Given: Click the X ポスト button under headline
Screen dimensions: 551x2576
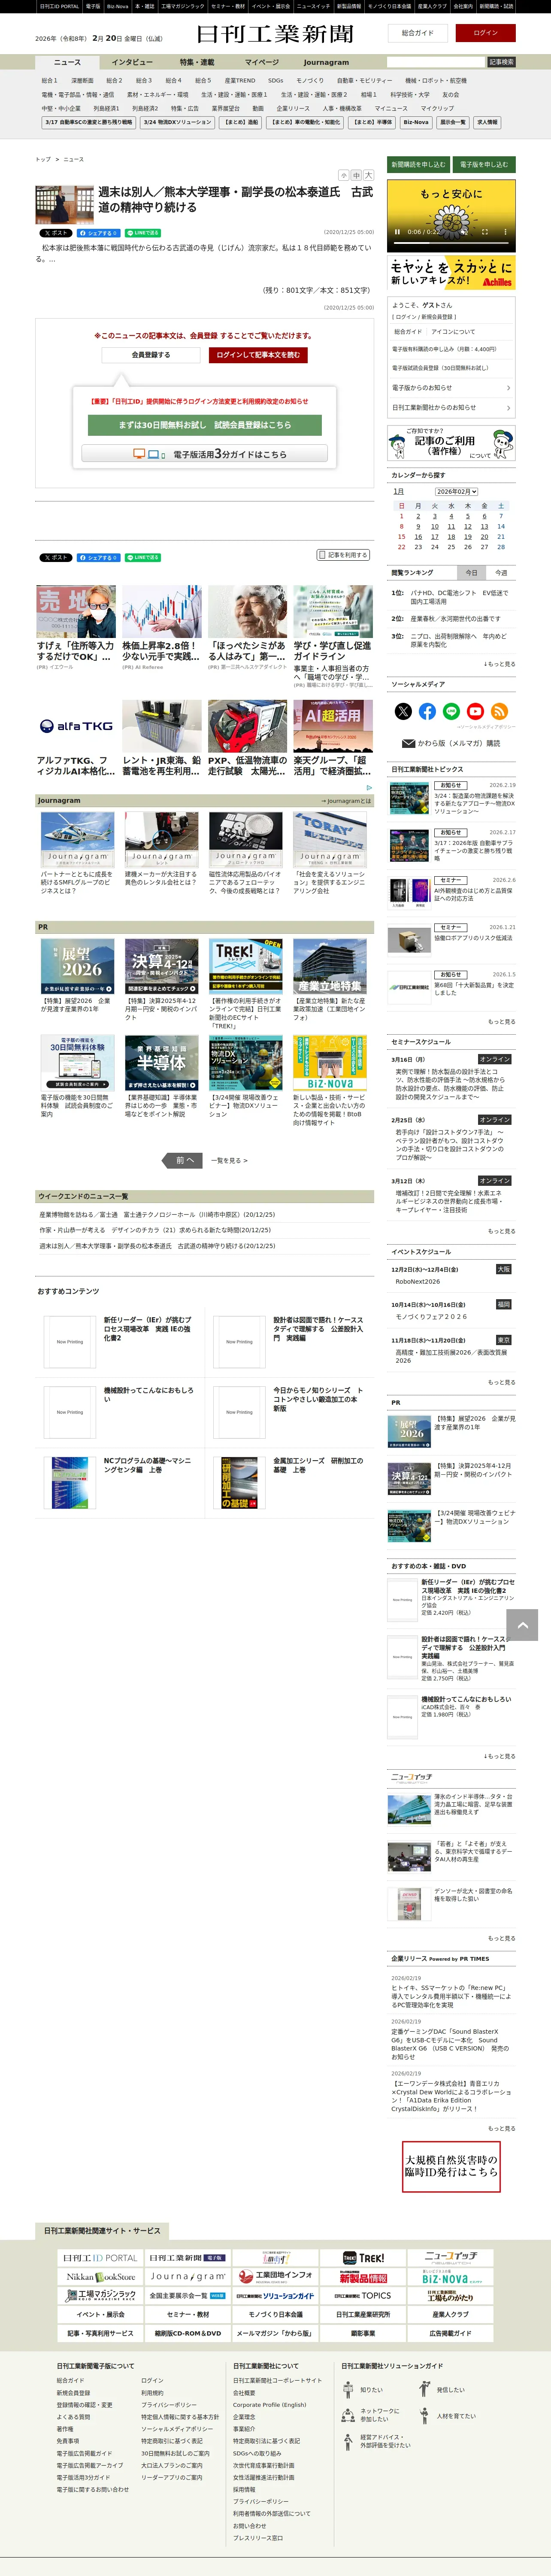Looking at the screenshot, I should 56,233.
